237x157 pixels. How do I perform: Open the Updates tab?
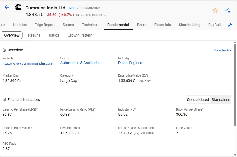(x=20, y=25)
